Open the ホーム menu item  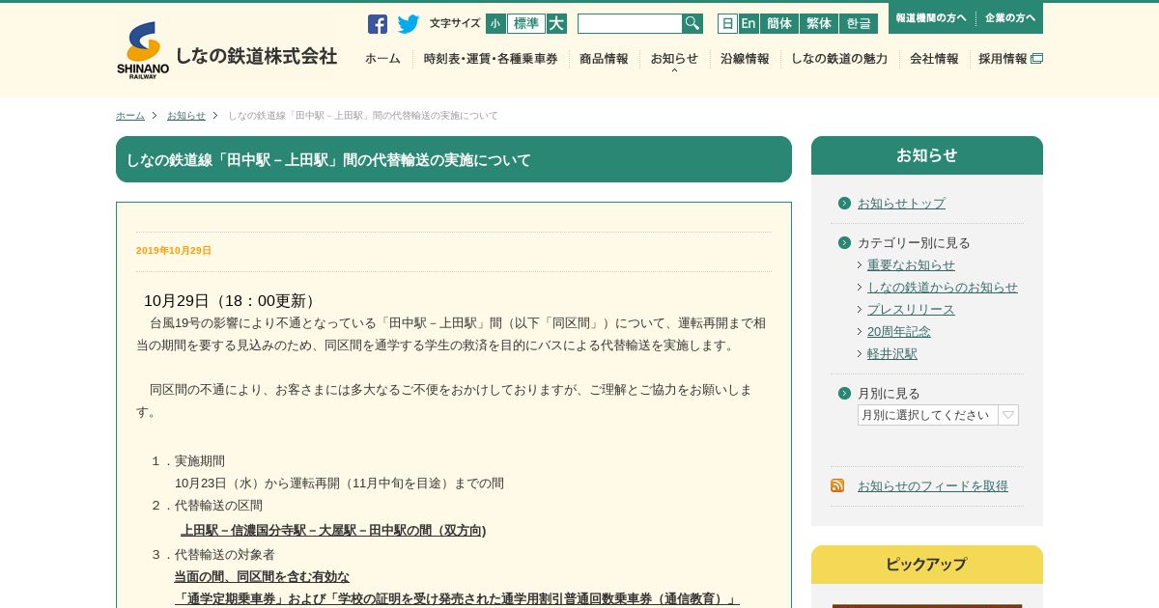[x=382, y=59]
